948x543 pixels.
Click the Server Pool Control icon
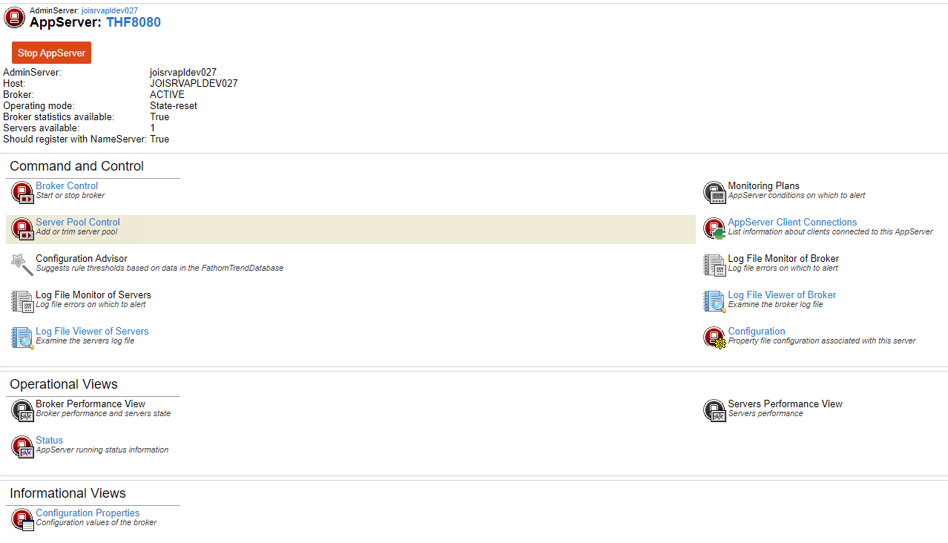coord(22,228)
